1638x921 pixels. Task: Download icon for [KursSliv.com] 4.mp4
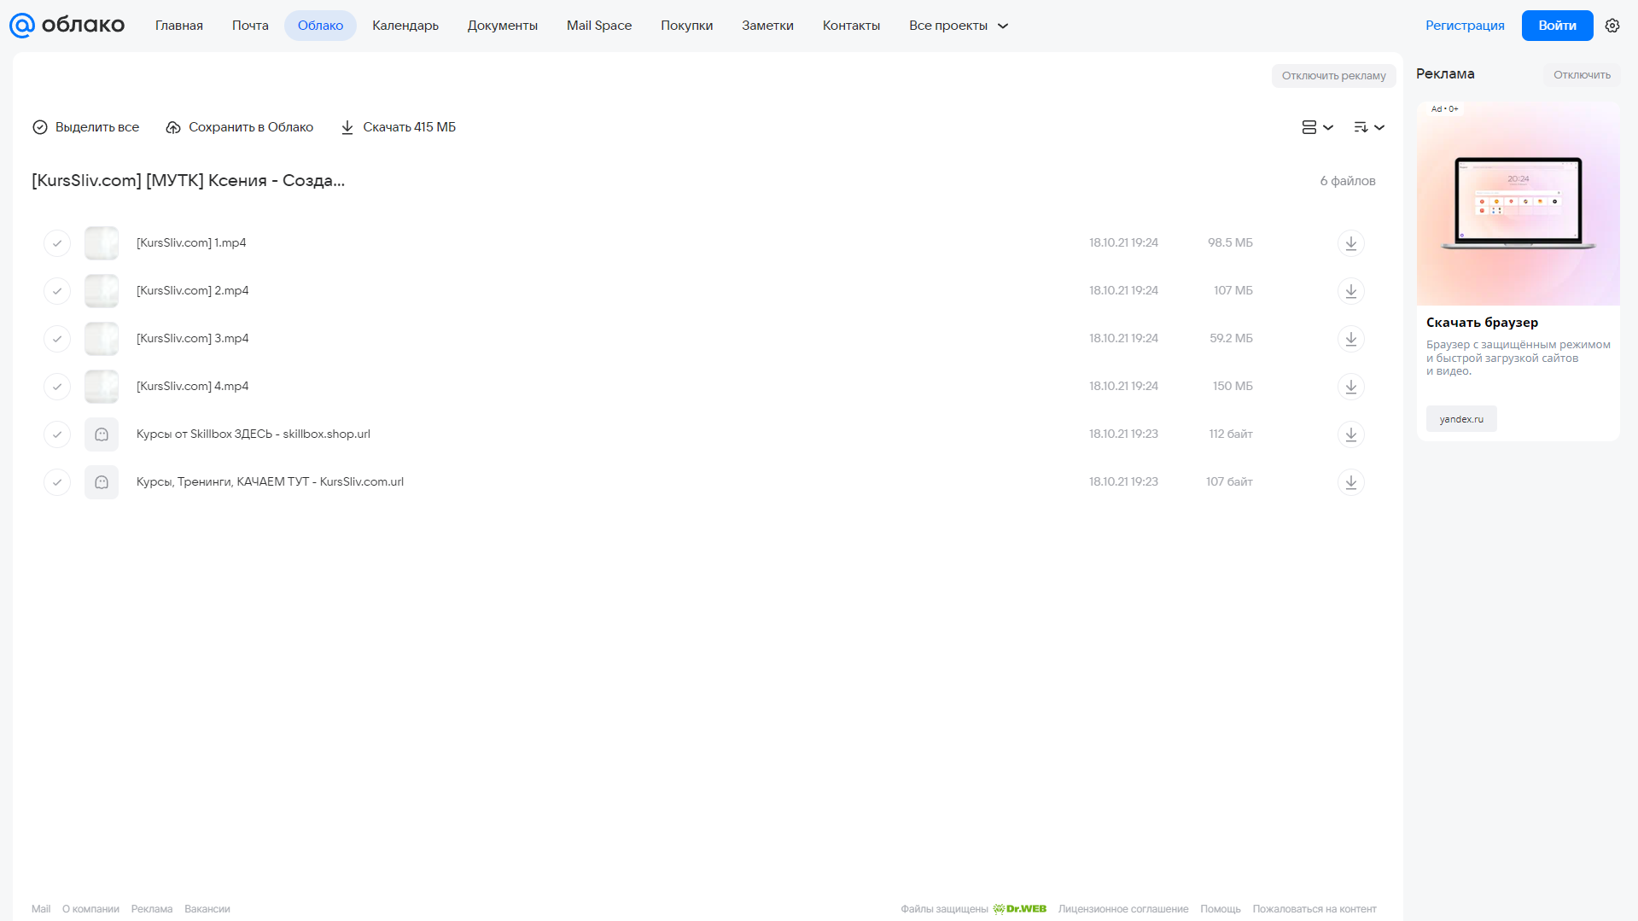1350,387
